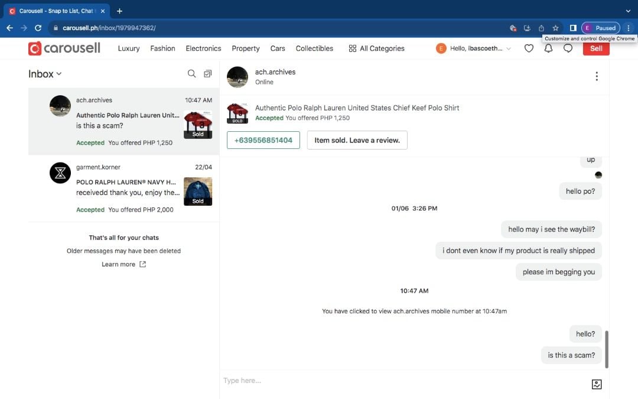The width and height of the screenshot is (638, 399).
Task: Click the 'hello may i see the waybill?' message
Action: (551, 229)
